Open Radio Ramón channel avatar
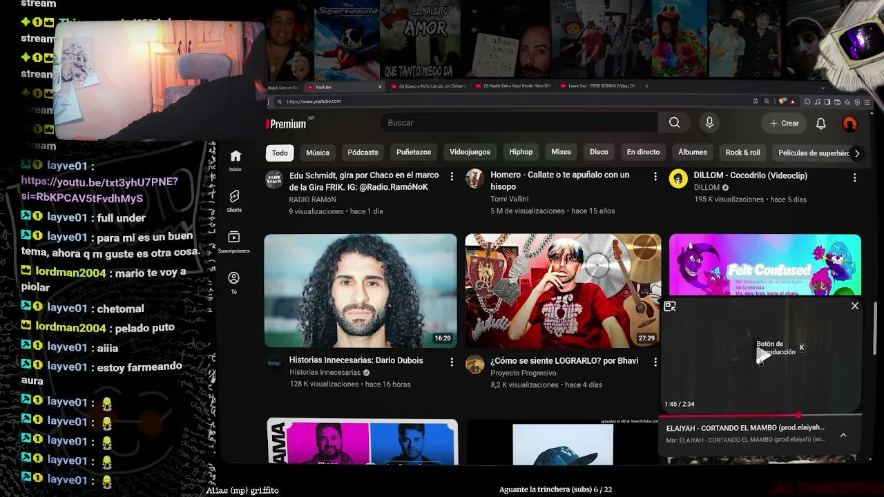This screenshot has height=497, width=884. pyautogui.click(x=274, y=179)
